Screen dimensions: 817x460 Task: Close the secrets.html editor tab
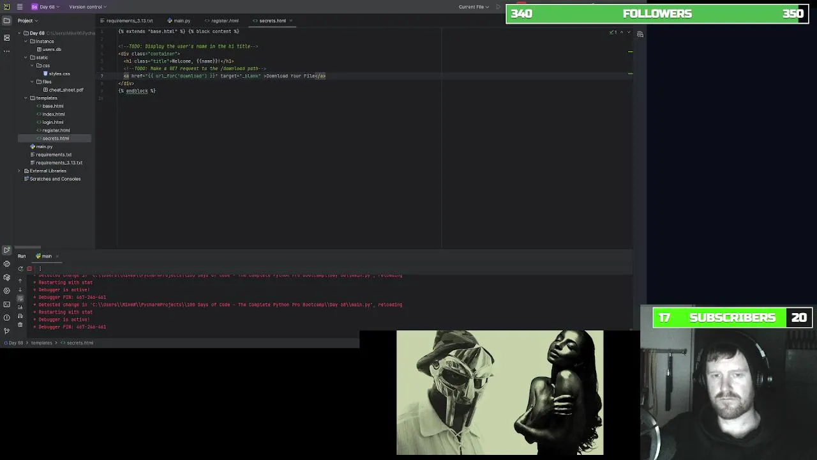[x=291, y=20]
